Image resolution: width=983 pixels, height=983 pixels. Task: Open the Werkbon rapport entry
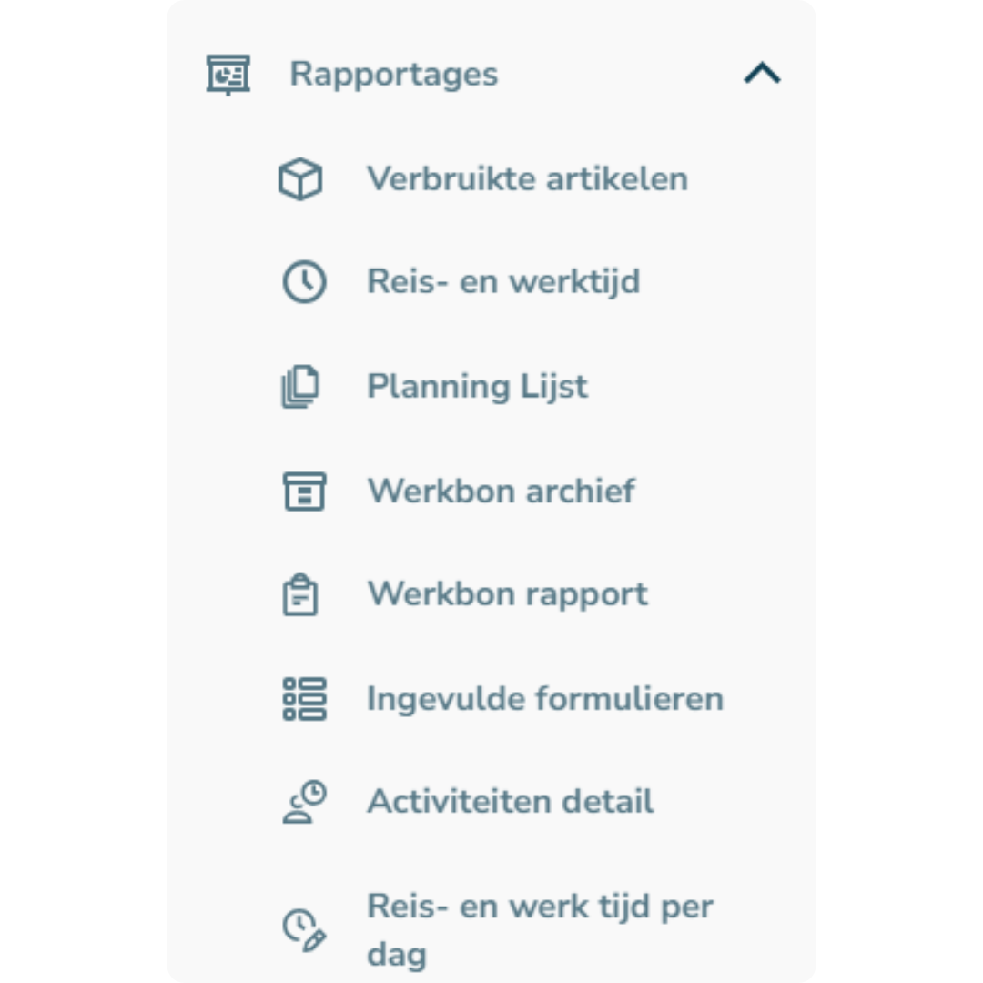(x=507, y=594)
